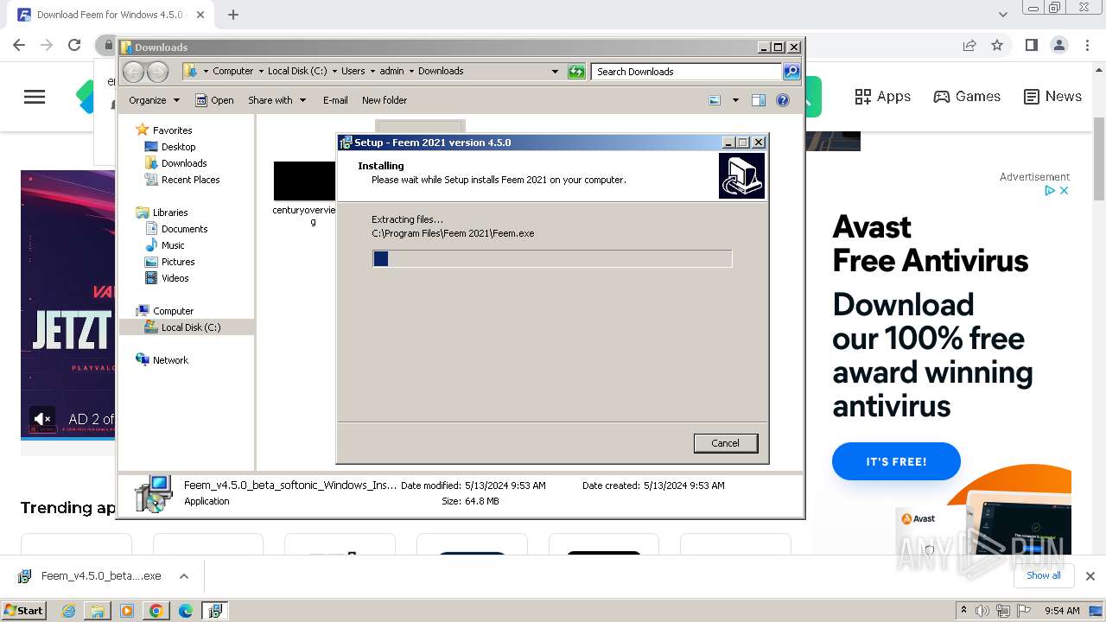
Task: Open Edge from taskbar
Action: pyautogui.click(x=185, y=611)
